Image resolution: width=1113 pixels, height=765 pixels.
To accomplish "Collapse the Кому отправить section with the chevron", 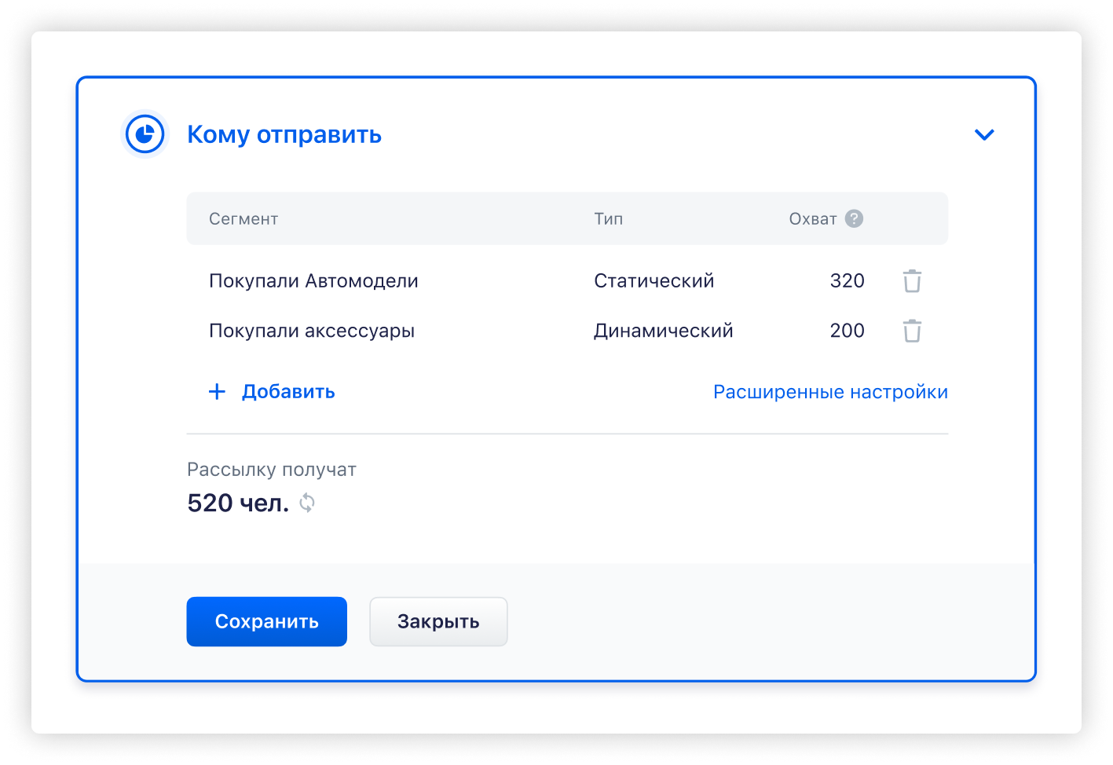I will [x=984, y=135].
